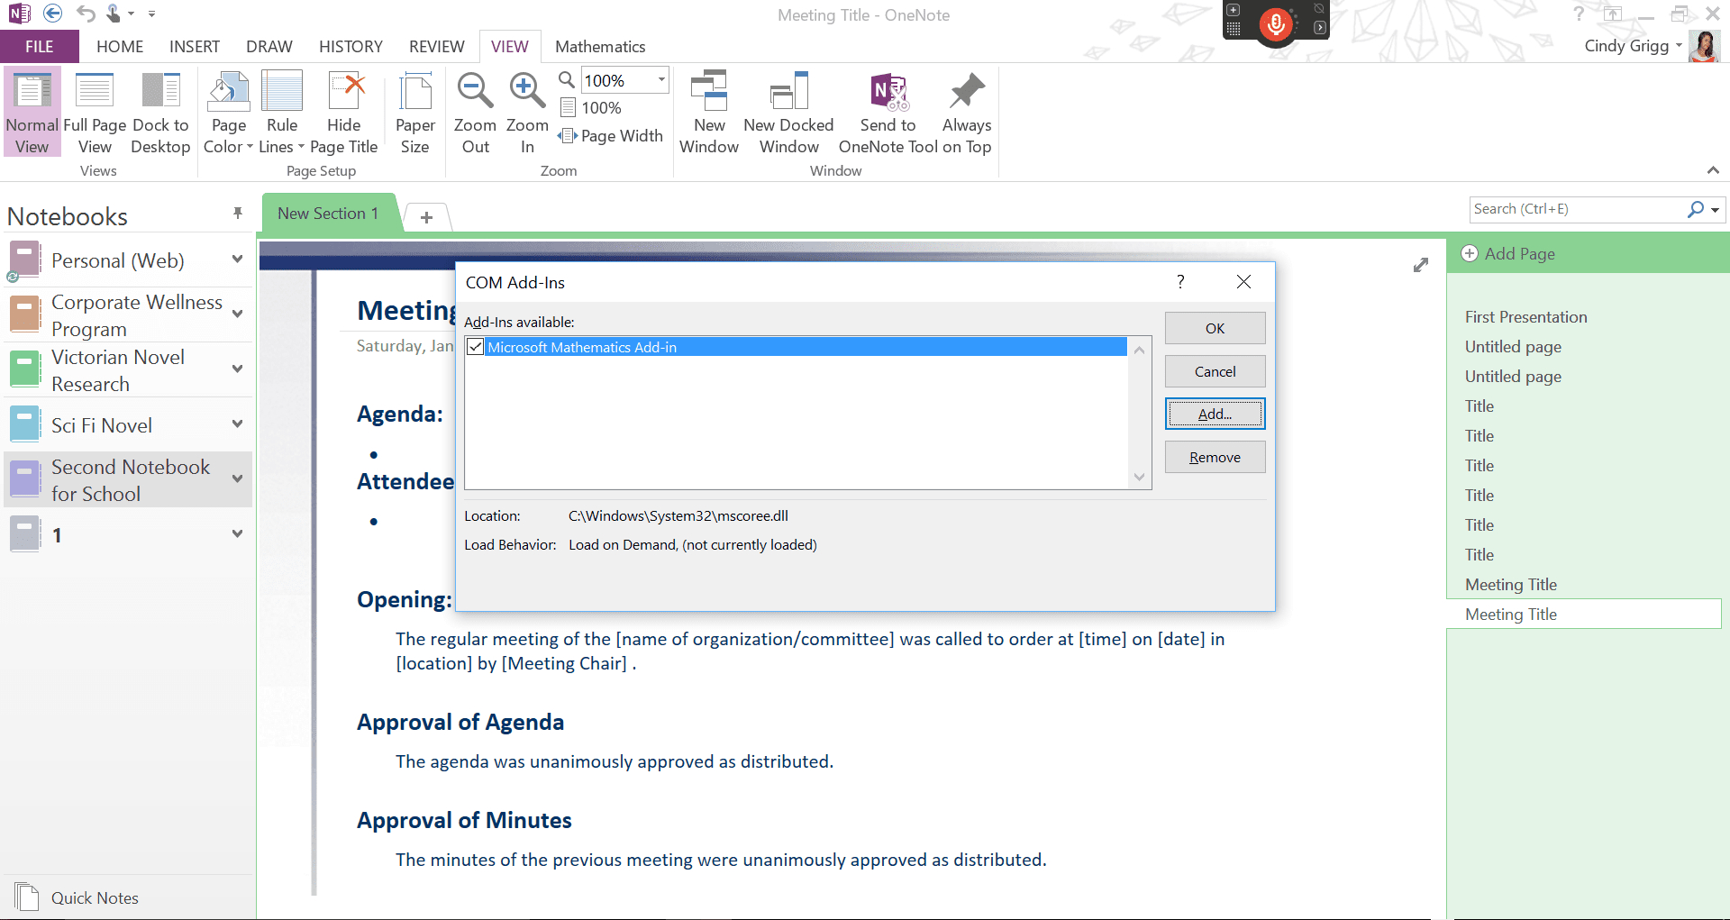Click the Search (Ctrl+E) box
Viewport: 1730px width, 920px height.
(1577, 209)
